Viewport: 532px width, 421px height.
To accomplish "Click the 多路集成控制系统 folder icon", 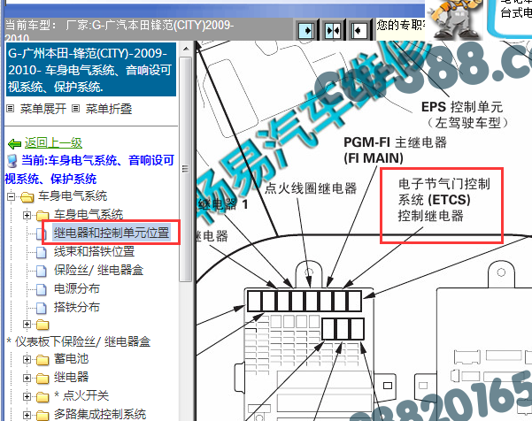I will pyautogui.click(x=42, y=415).
